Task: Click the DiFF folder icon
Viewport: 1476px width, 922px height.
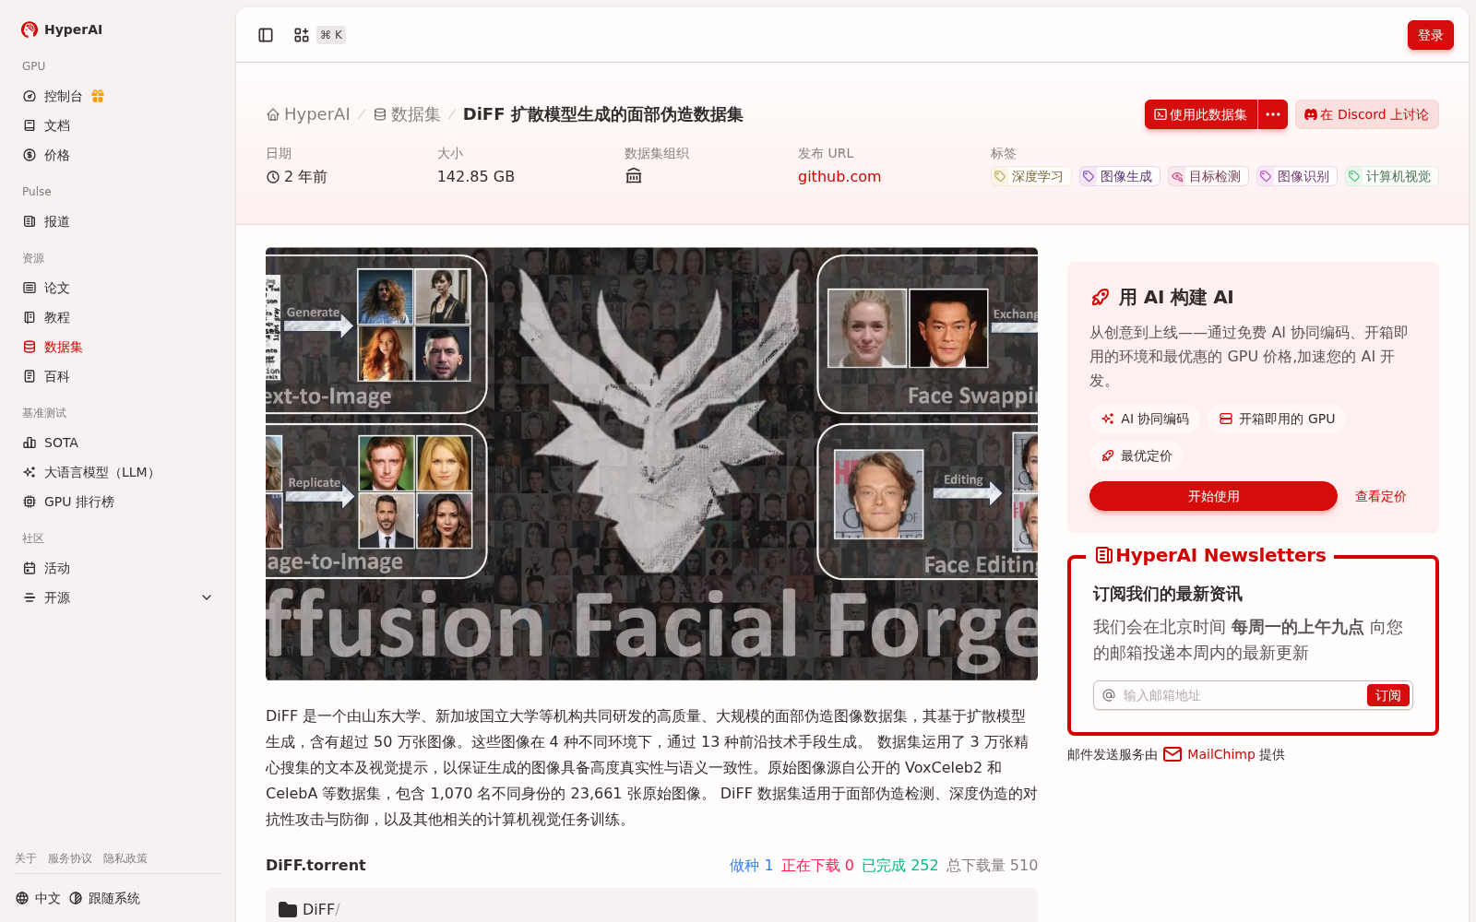Action: (288, 909)
